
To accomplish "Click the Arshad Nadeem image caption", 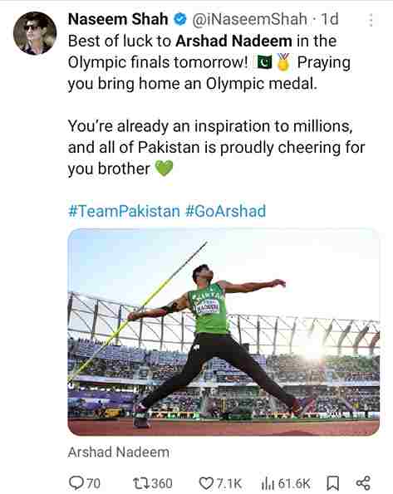I will click(119, 452).
